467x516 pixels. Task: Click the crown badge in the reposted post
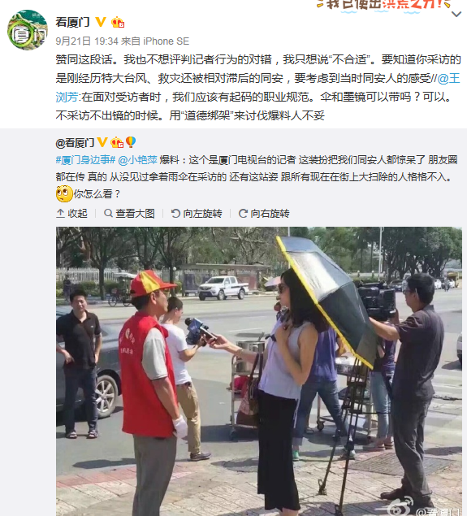tap(117, 142)
